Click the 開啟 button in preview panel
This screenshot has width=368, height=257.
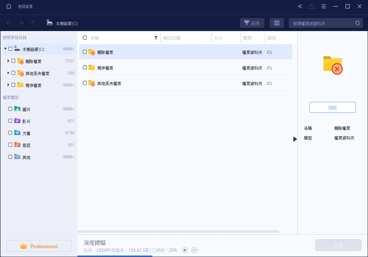click(x=333, y=108)
